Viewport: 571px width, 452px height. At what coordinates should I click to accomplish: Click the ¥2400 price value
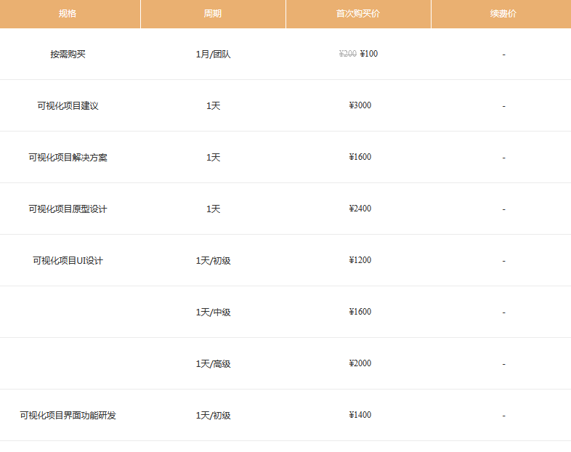pos(360,209)
